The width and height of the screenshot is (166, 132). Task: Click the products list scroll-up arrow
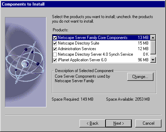point(153,38)
